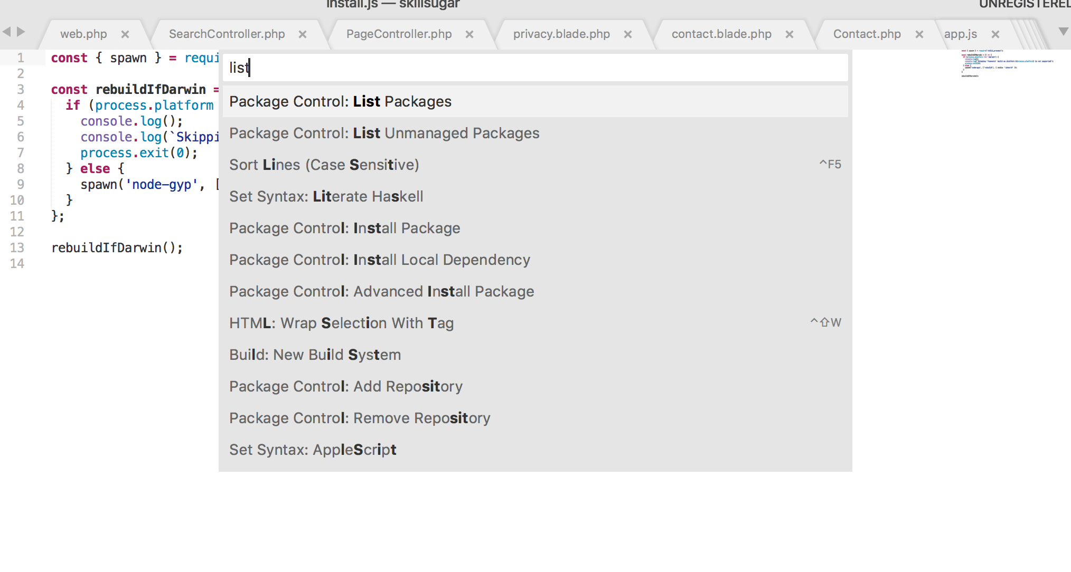Switch to the web.php tab
This screenshot has width=1071, height=572.
click(83, 34)
